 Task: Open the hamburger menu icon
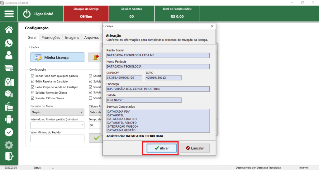(x=9, y=14)
